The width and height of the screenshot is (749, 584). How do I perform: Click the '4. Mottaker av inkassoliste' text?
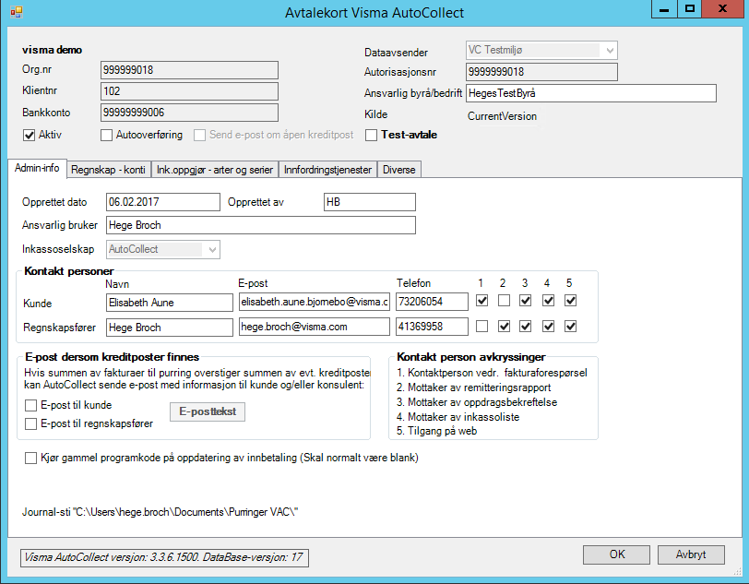click(x=458, y=417)
